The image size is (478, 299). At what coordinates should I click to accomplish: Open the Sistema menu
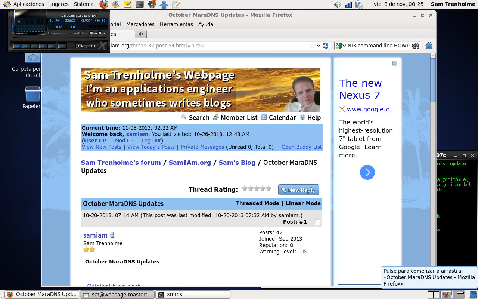tap(84, 4)
